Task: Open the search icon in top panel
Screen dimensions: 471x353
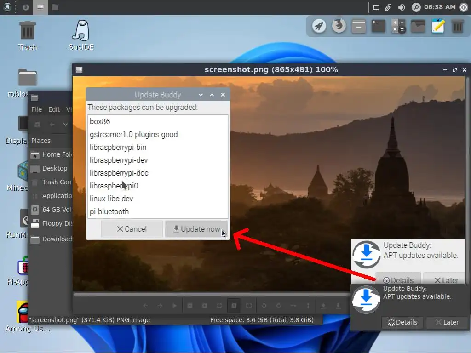Action: (x=416, y=7)
